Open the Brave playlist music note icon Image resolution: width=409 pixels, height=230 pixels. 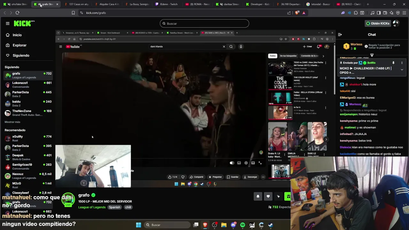(x=372, y=13)
